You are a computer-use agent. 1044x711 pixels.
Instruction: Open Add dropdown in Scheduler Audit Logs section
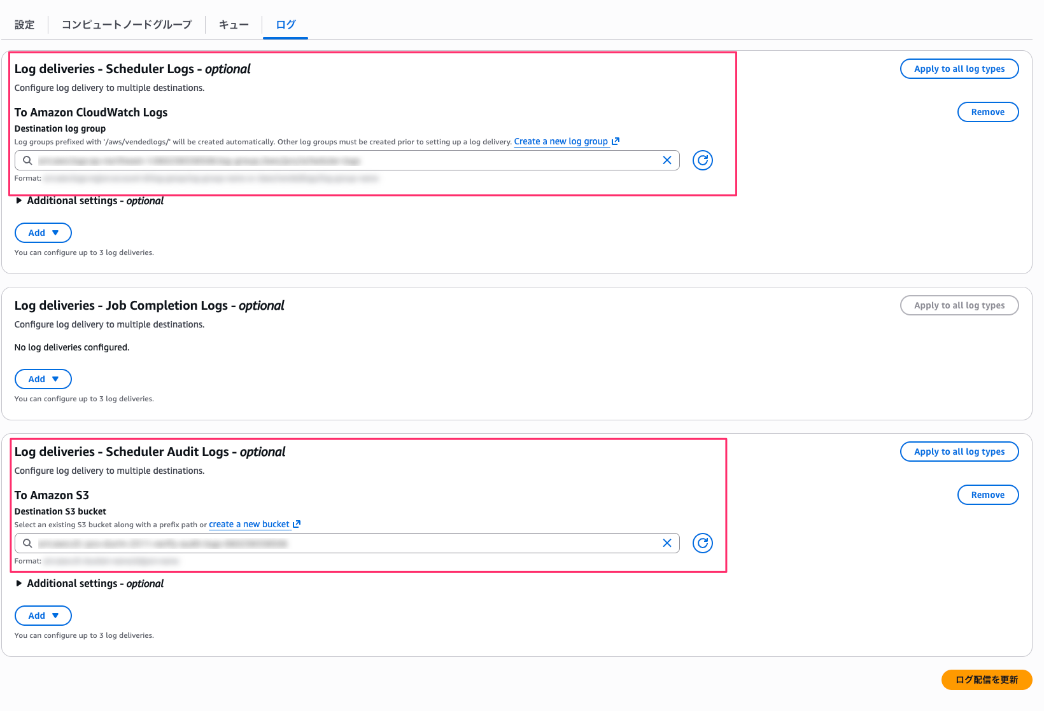point(43,616)
